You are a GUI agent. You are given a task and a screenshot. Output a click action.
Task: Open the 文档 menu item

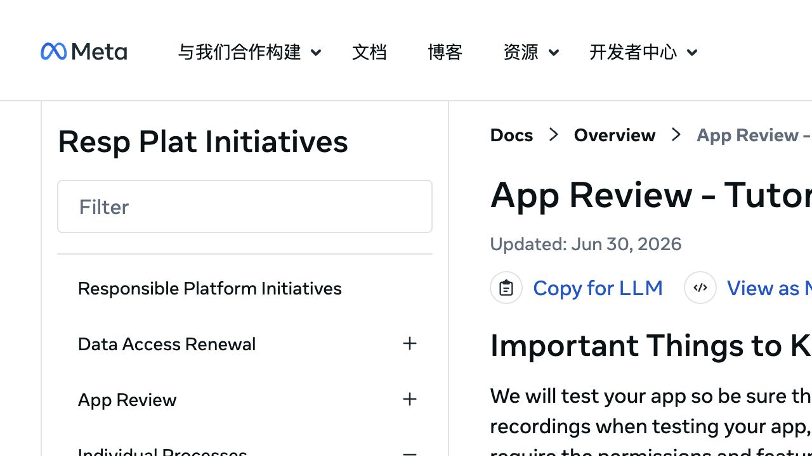tap(369, 52)
